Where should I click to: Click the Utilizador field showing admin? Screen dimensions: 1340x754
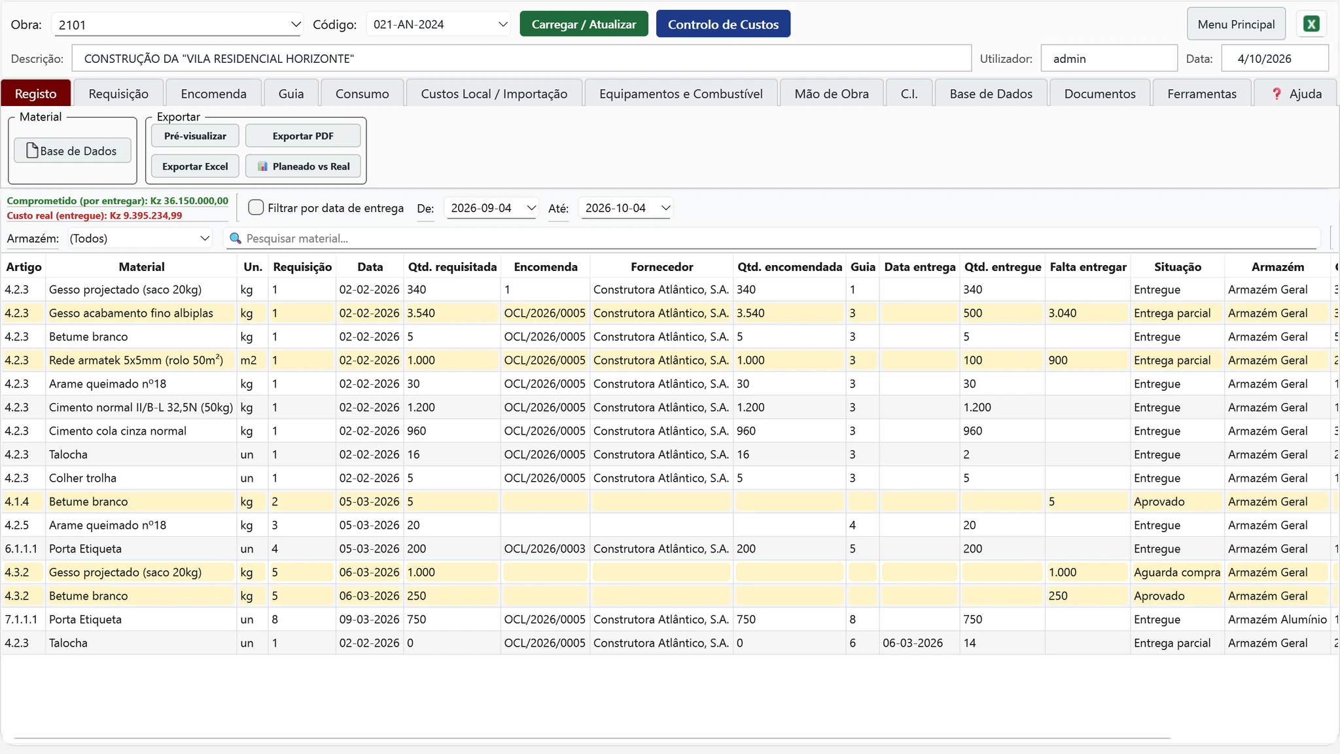point(1109,58)
